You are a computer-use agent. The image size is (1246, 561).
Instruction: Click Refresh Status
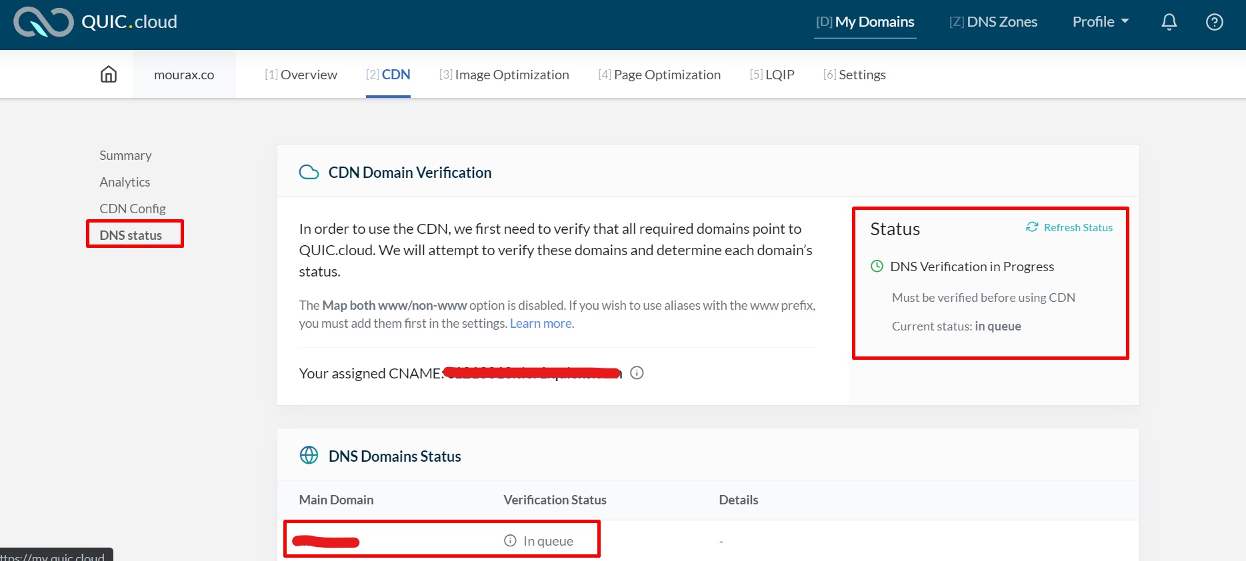tap(1069, 227)
